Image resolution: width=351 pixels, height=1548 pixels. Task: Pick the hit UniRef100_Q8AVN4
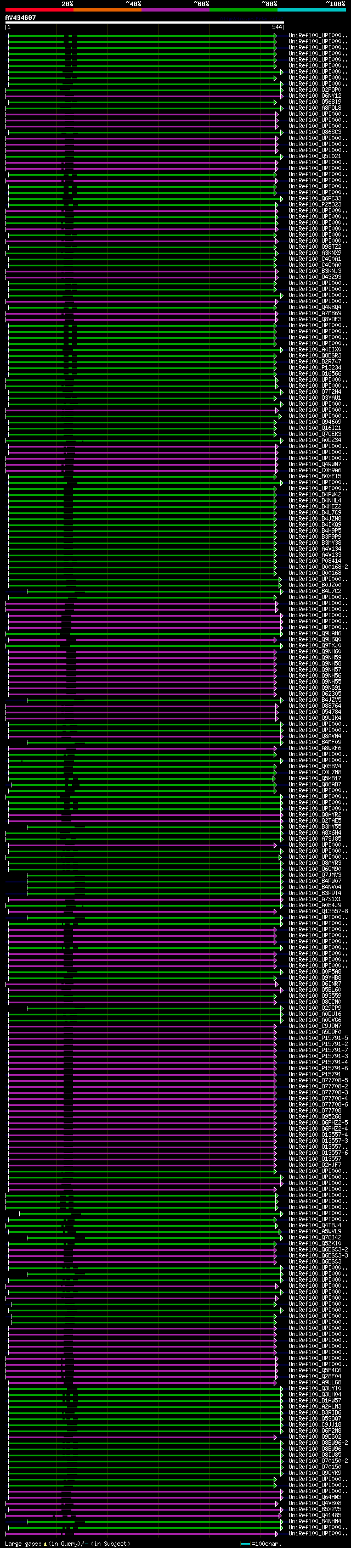(315, 736)
